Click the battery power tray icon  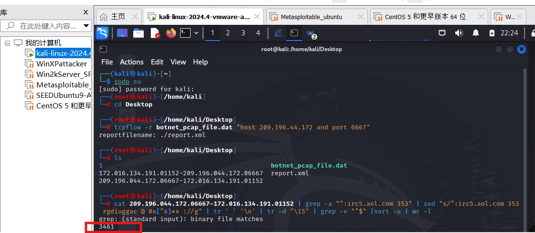492,33
